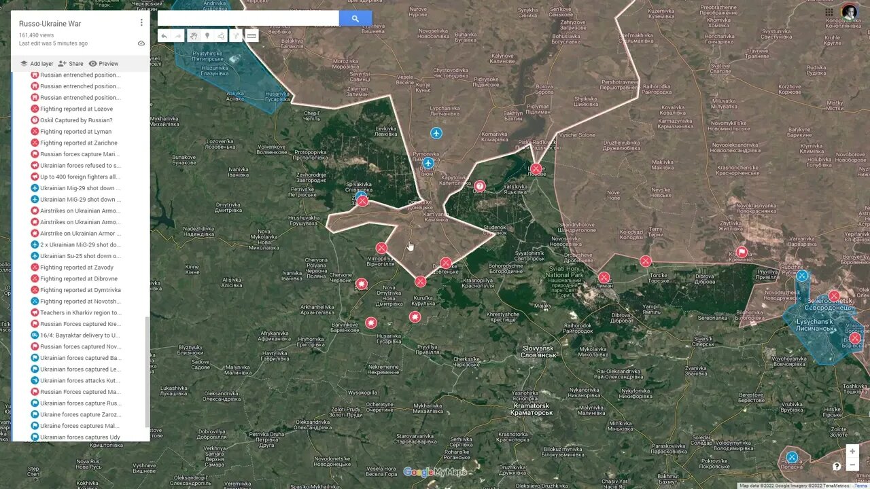
Task: Select 'Fighting reported at Novotsh...' item
Action: tap(76, 302)
